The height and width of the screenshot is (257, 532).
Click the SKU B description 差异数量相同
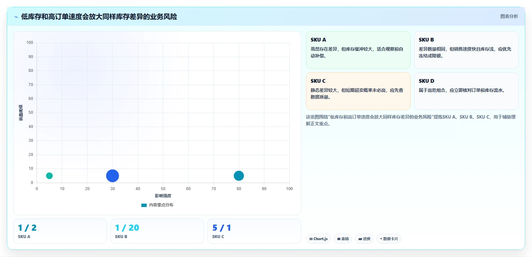pos(465,52)
